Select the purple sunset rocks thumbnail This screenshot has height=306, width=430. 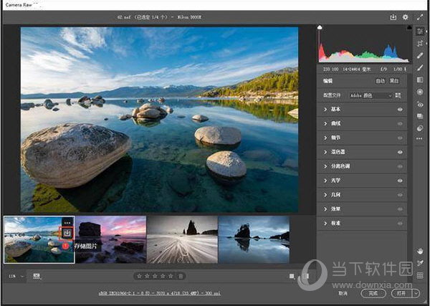[110, 239]
